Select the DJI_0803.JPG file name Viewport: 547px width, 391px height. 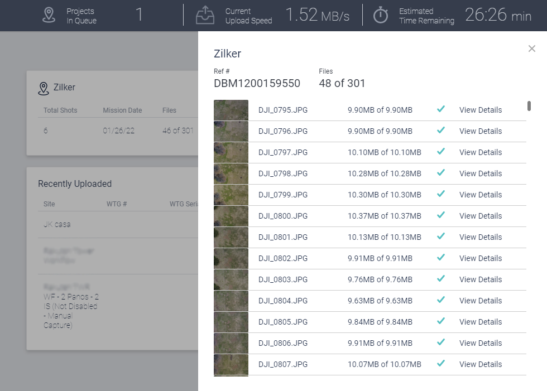point(283,279)
